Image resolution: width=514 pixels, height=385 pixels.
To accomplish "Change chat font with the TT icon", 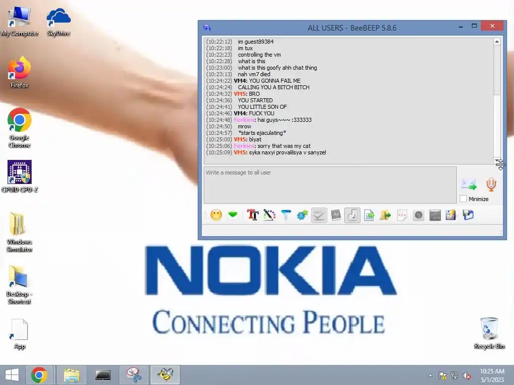I will click(x=253, y=215).
